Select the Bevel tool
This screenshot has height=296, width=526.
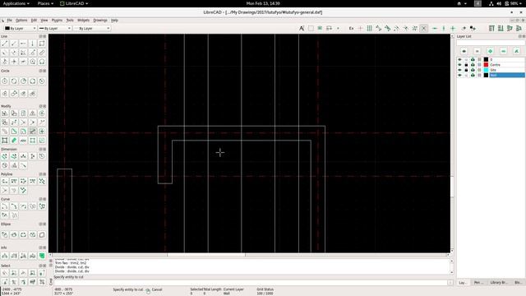coord(14,132)
